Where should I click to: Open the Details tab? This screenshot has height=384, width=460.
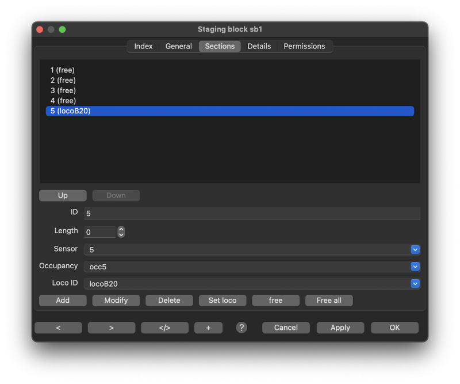click(259, 47)
